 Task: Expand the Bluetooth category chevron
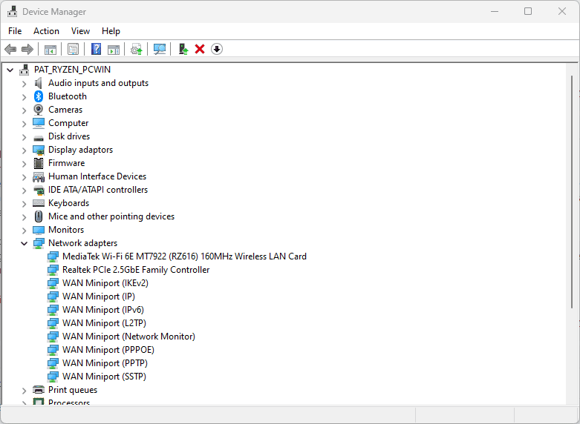click(x=24, y=97)
